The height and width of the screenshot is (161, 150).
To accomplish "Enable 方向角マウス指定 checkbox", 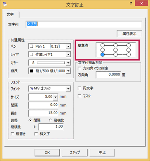I will point(80,68).
